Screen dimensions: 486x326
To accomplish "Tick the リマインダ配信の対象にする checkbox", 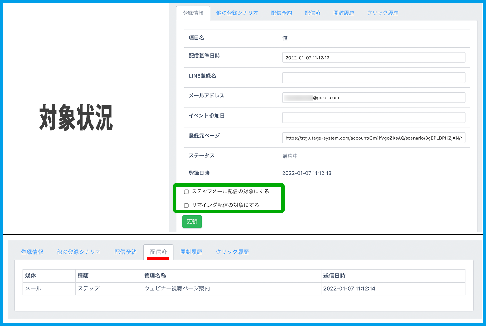I will point(186,206).
